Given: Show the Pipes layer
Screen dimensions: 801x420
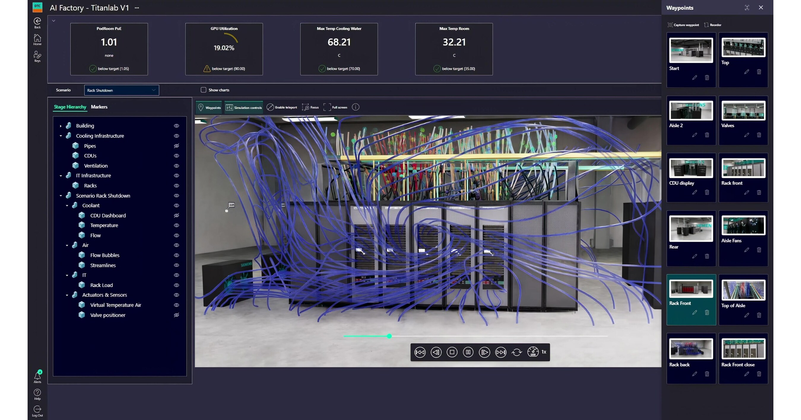Looking at the screenshot, I should (176, 146).
